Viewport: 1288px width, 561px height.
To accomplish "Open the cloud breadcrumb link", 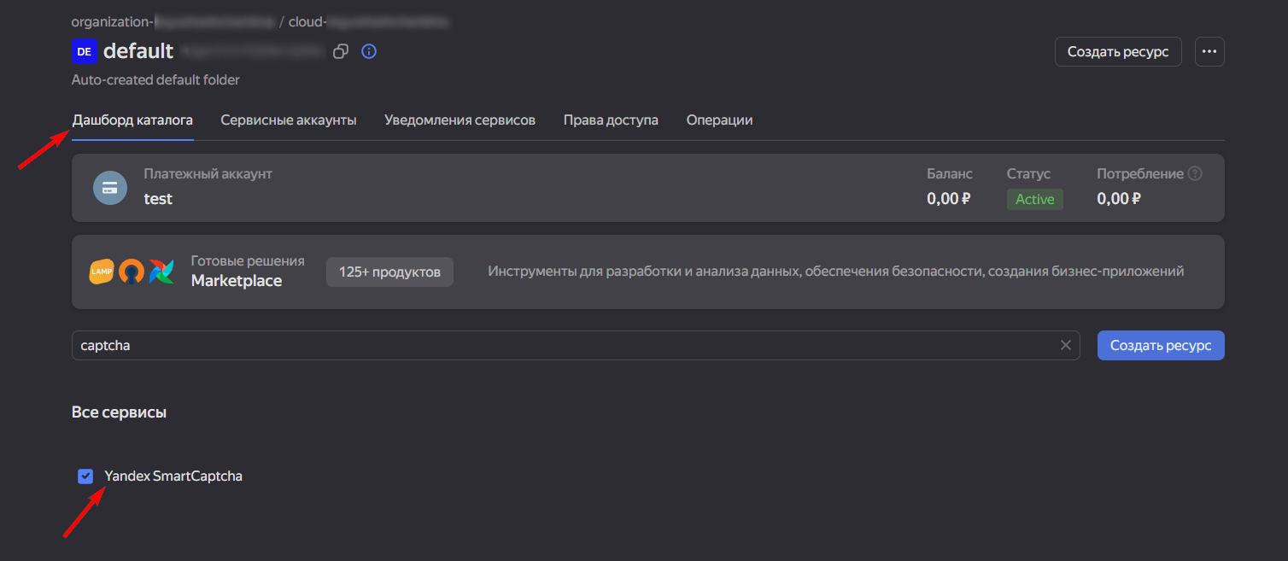I will click(370, 21).
